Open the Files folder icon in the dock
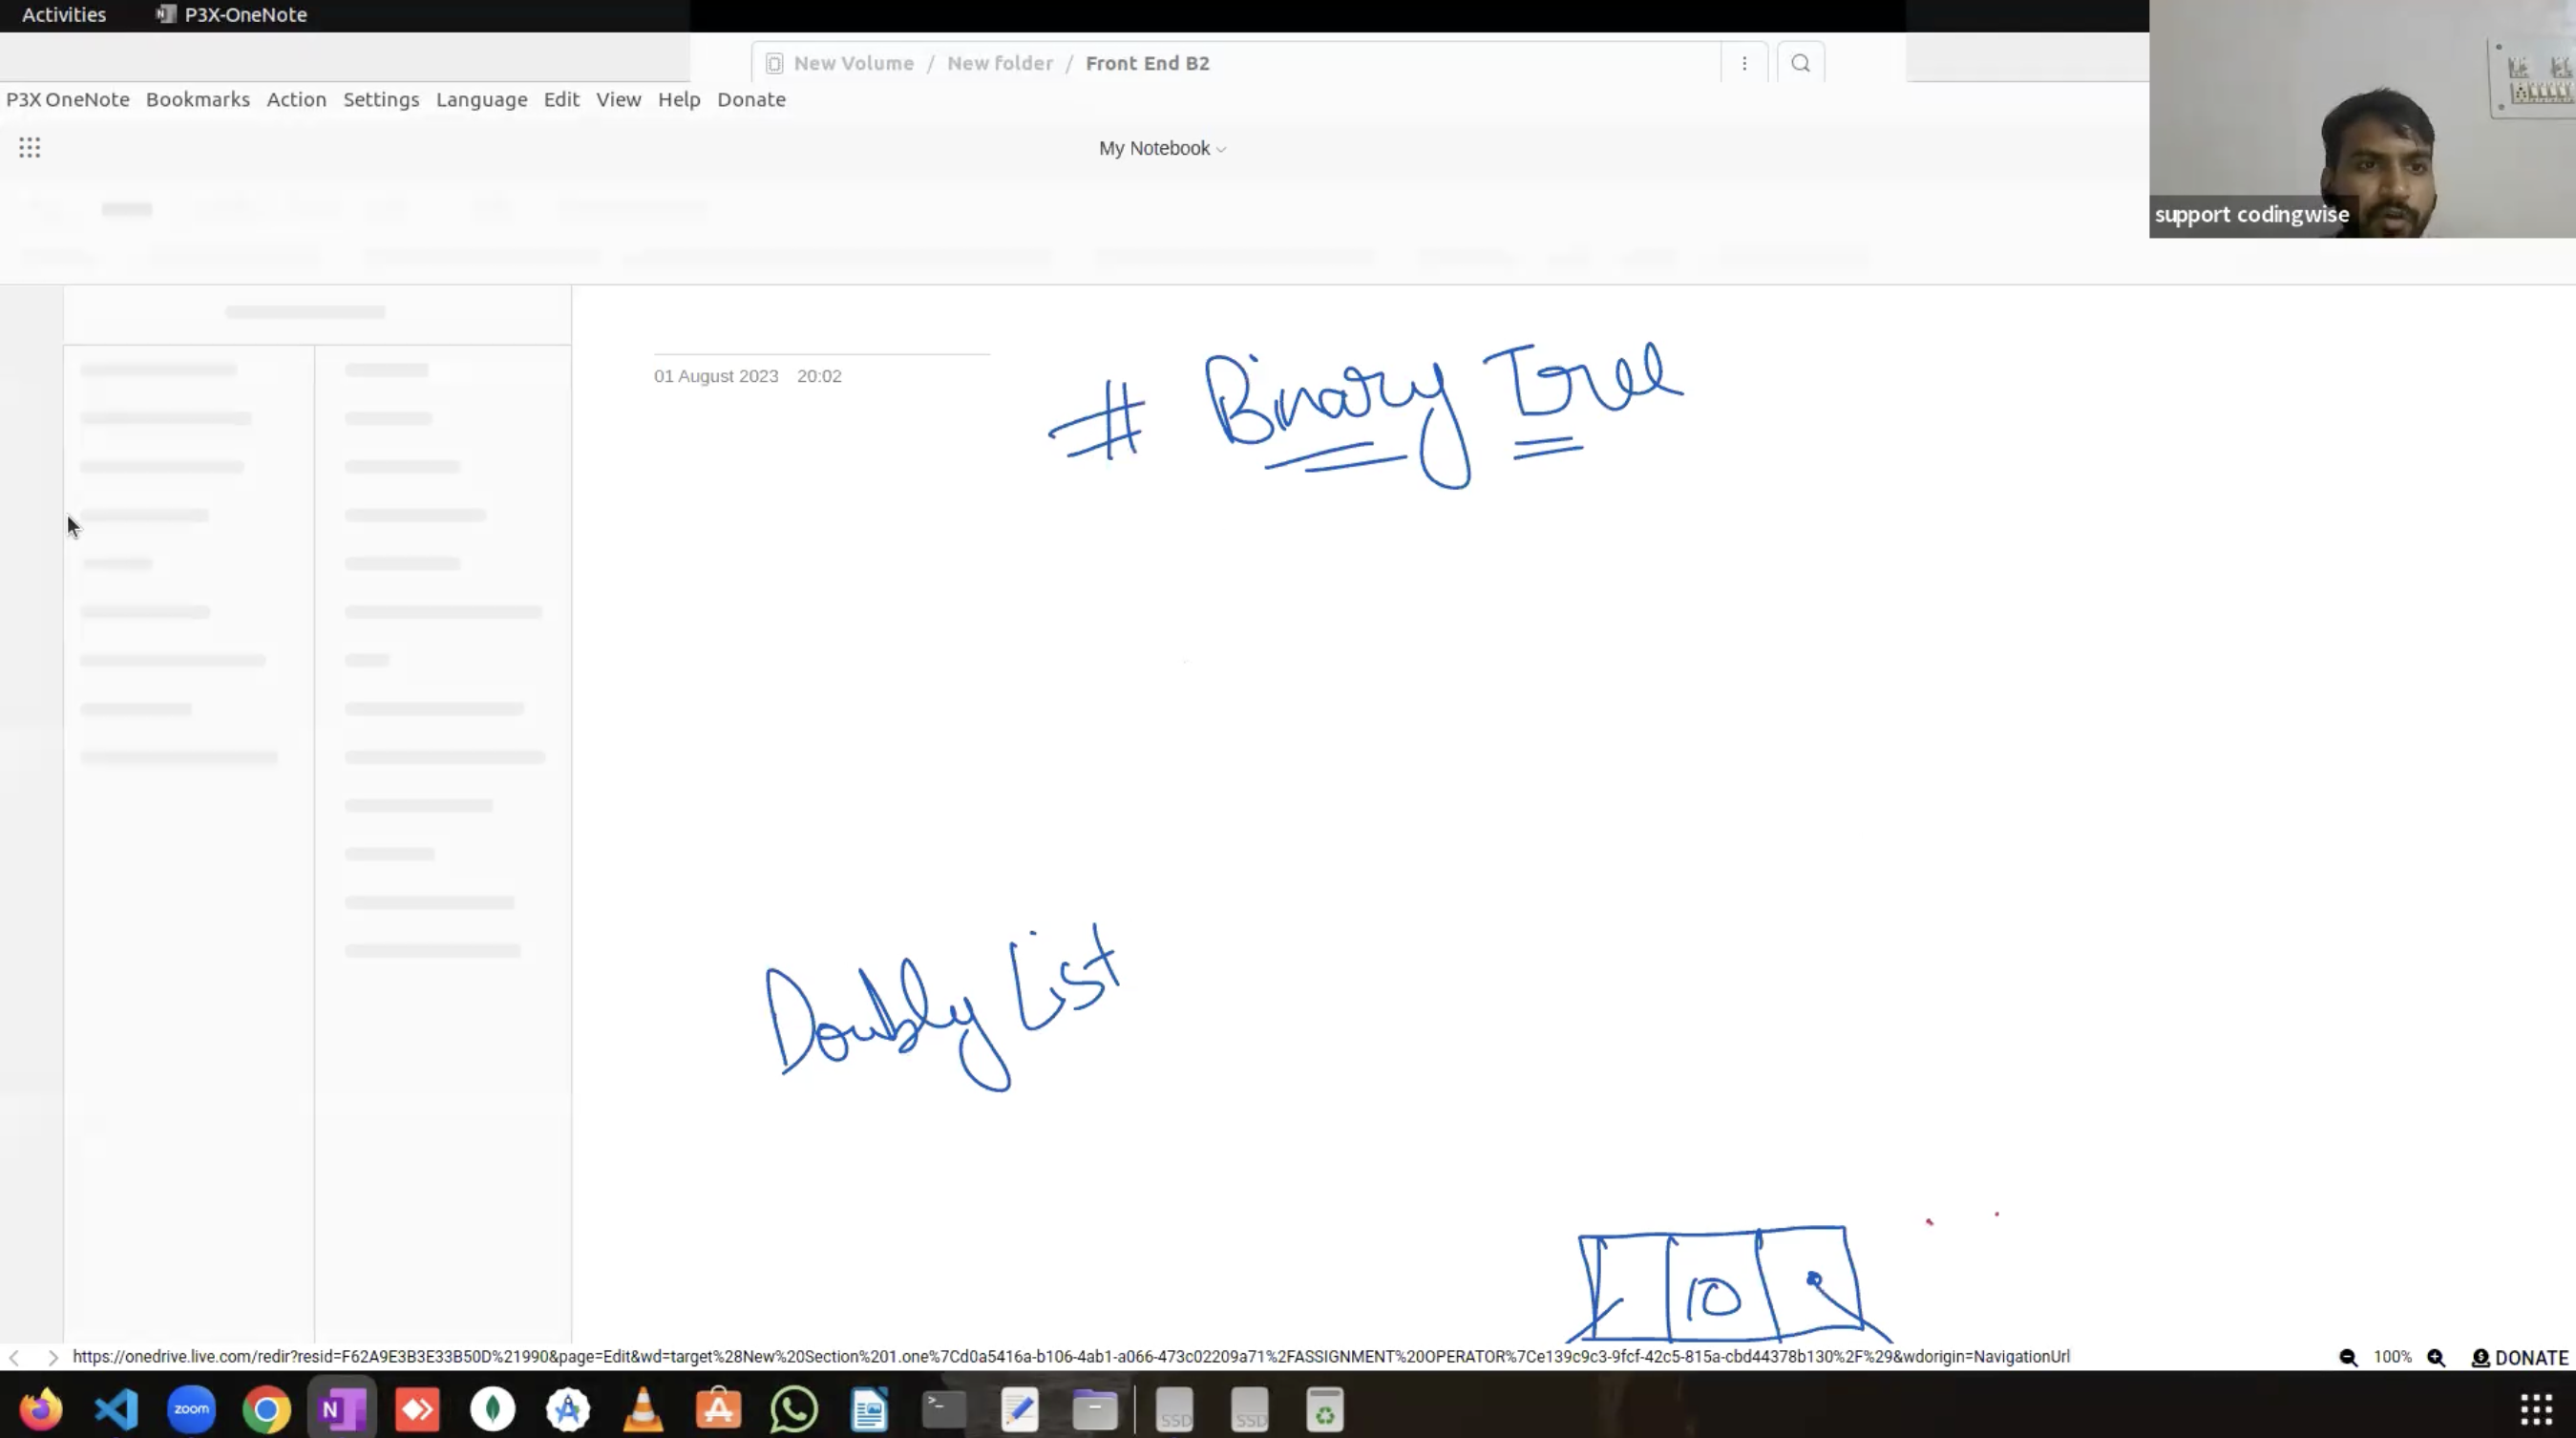The width and height of the screenshot is (2576, 1438). pyautogui.click(x=1095, y=1410)
